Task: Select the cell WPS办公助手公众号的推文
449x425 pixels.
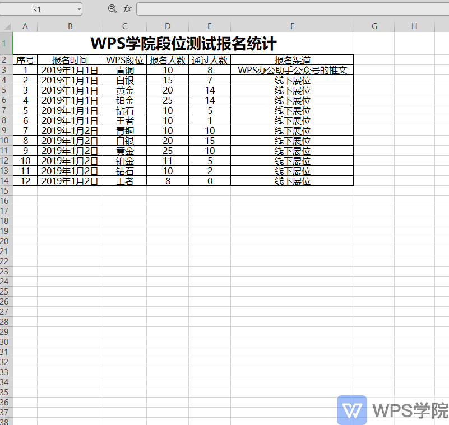Action: pyautogui.click(x=292, y=70)
